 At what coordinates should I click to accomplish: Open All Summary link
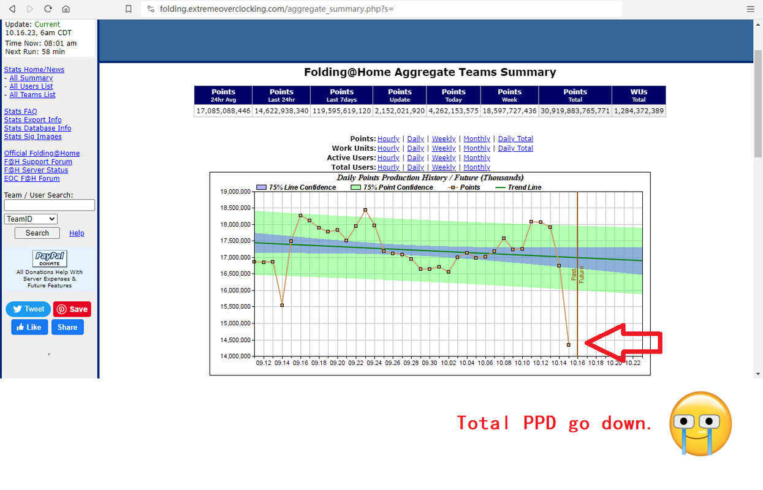[31, 78]
